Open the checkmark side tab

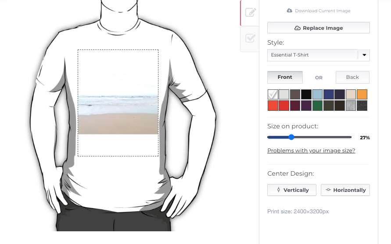250,39
